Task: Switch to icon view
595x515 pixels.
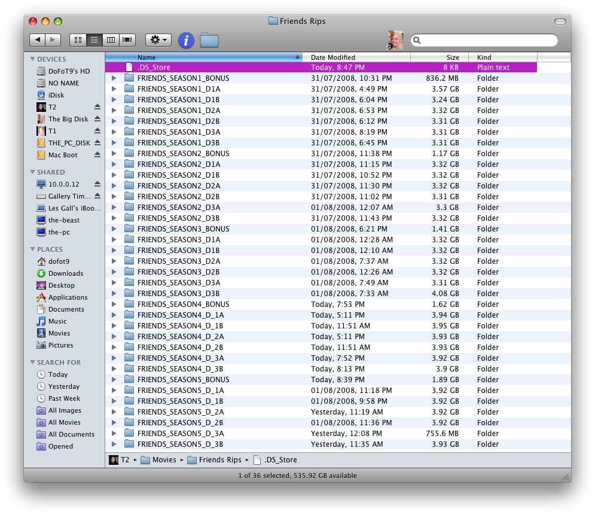Action: pyautogui.click(x=78, y=40)
